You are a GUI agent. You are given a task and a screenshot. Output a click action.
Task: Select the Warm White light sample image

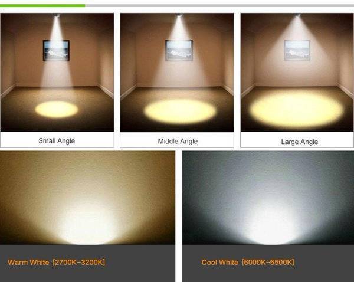[x=87, y=198]
